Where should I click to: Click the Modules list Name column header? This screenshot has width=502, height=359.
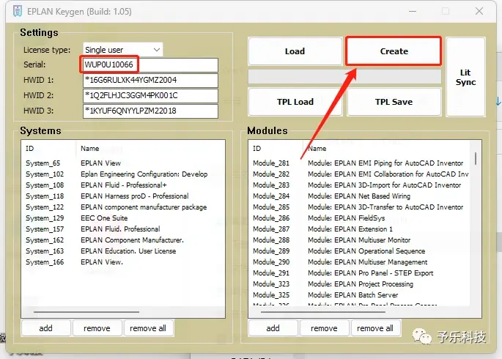coord(387,149)
